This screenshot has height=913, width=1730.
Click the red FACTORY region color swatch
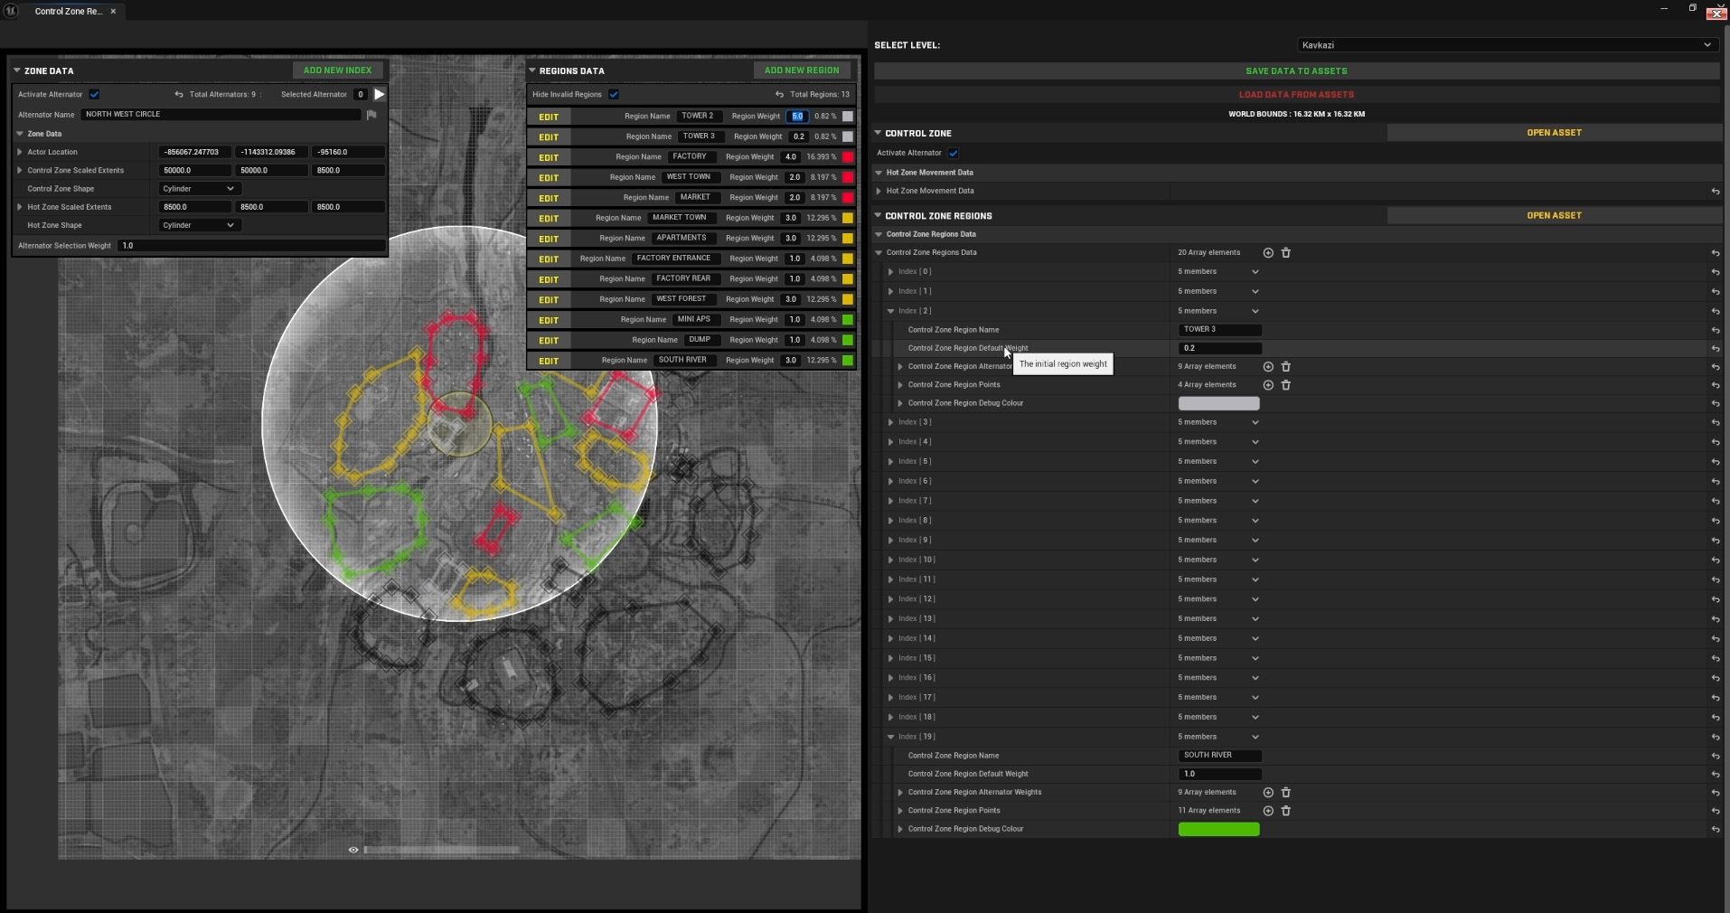point(848,157)
